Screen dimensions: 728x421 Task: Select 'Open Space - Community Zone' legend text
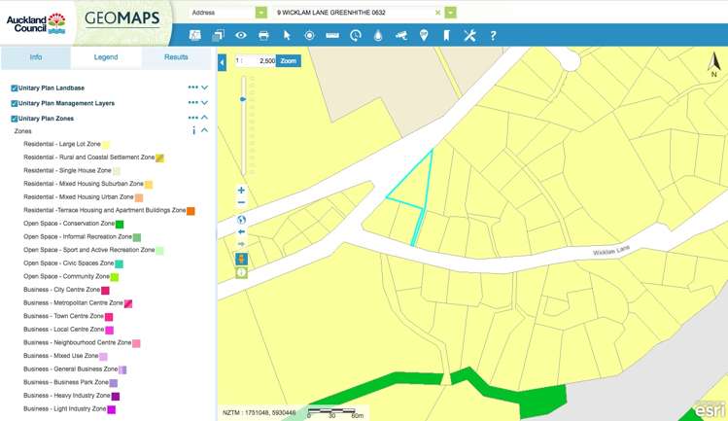pyautogui.click(x=66, y=276)
